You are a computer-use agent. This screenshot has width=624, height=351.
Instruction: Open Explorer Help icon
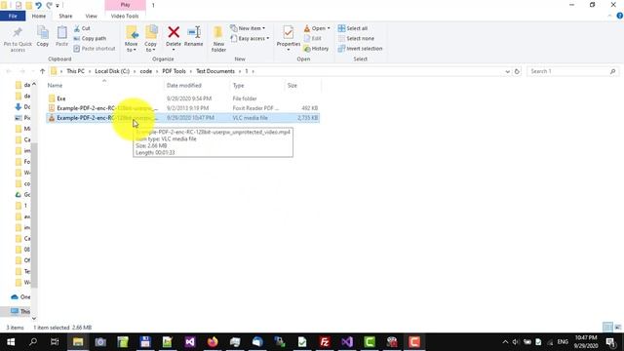click(x=620, y=16)
